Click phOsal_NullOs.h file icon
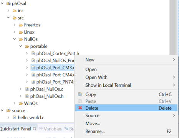Image resolution: width=179 pixels, height=138 pixels. 27,96
